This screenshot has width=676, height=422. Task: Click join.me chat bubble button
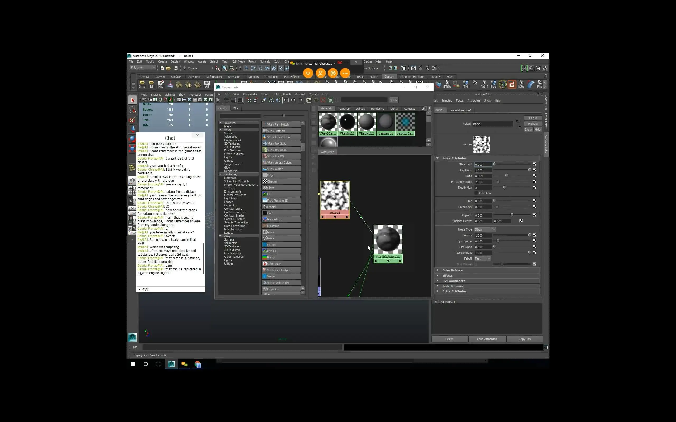click(333, 73)
